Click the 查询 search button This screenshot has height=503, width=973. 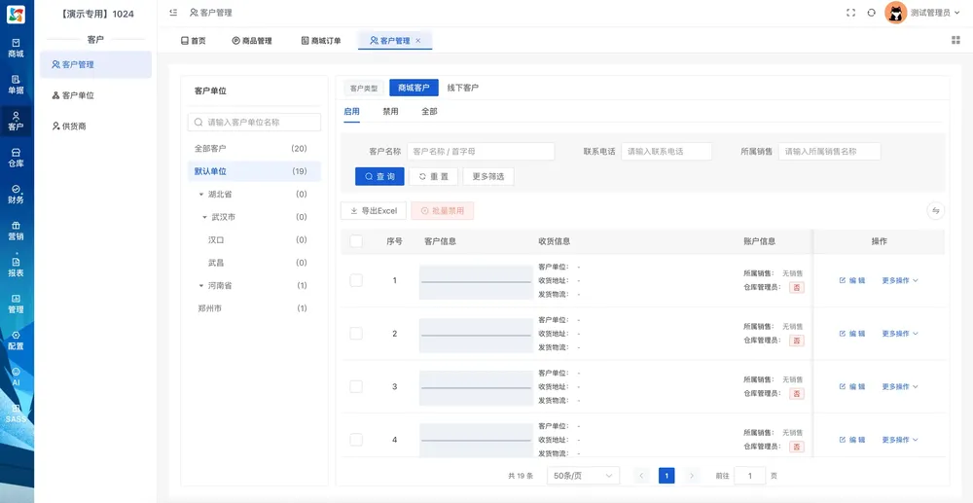coord(379,176)
